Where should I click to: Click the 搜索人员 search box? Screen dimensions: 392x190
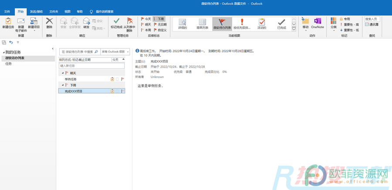pyautogui.click(x=372, y=19)
